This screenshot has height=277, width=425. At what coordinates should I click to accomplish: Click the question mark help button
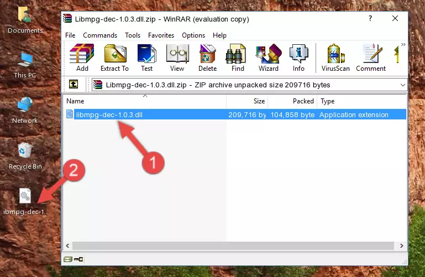(x=370, y=18)
